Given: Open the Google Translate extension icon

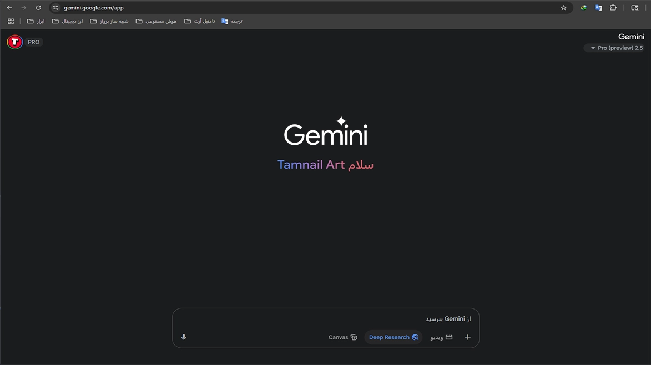Looking at the screenshot, I should (x=598, y=7).
